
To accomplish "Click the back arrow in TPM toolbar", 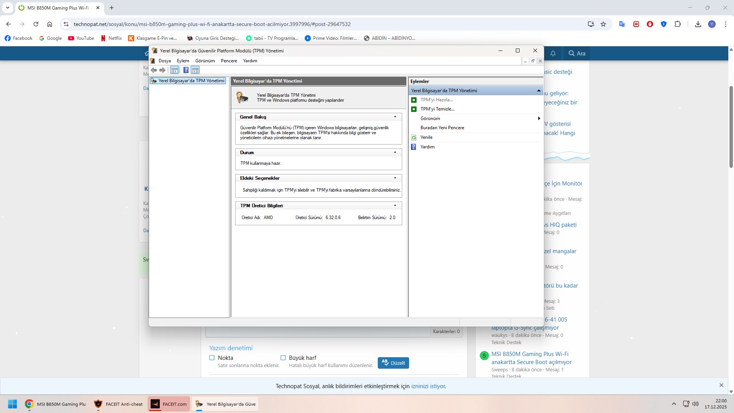I will point(154,70).
